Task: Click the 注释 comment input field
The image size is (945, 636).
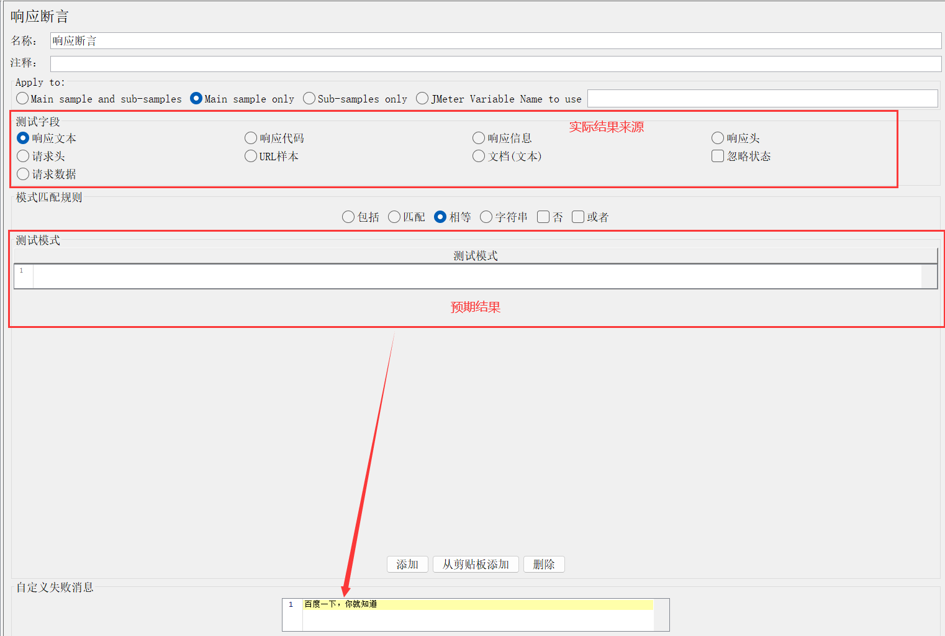Action: click(495, 63)
